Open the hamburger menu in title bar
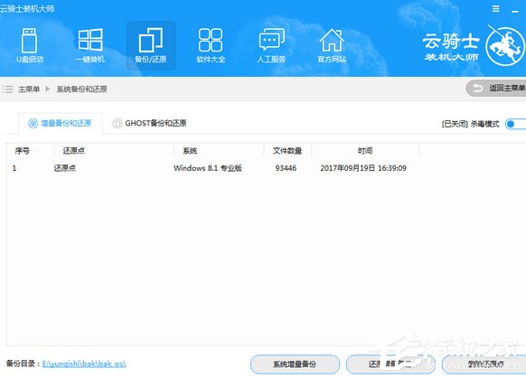This screenshot has width=526, height=378. pos(496,9)
